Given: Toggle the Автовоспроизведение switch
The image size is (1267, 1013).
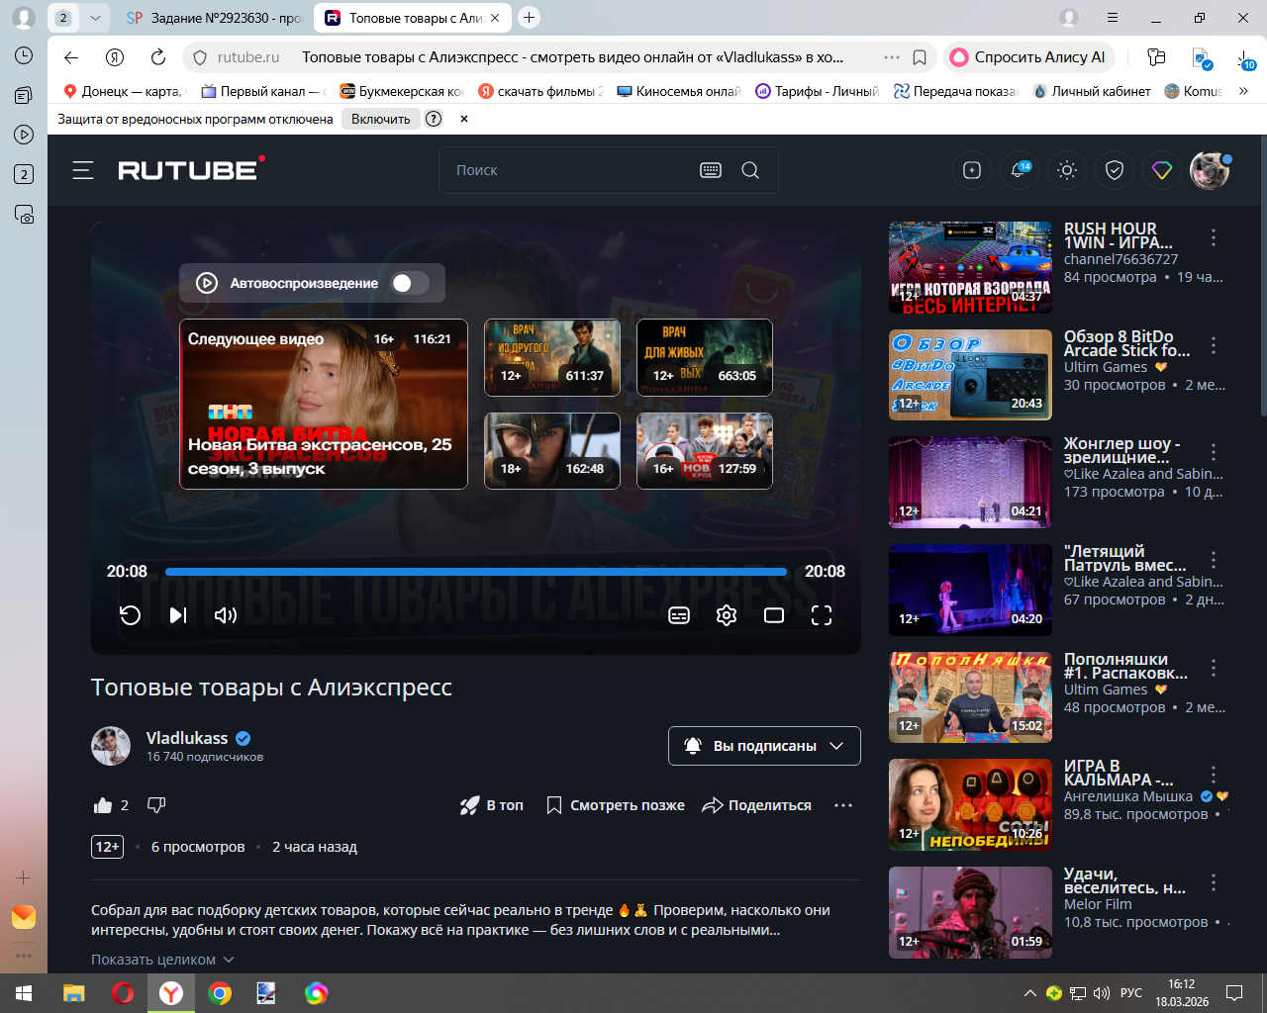Looking at the screenshot, I should click(410, 283).
